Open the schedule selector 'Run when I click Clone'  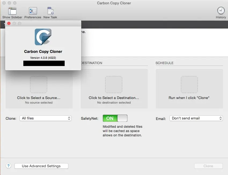(189, 89)
